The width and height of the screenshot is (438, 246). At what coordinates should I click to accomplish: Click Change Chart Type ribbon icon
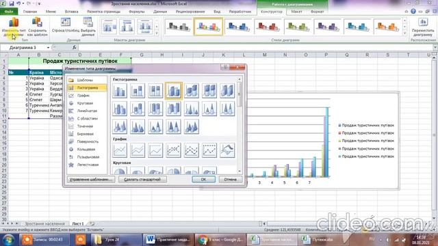[14, 27]
